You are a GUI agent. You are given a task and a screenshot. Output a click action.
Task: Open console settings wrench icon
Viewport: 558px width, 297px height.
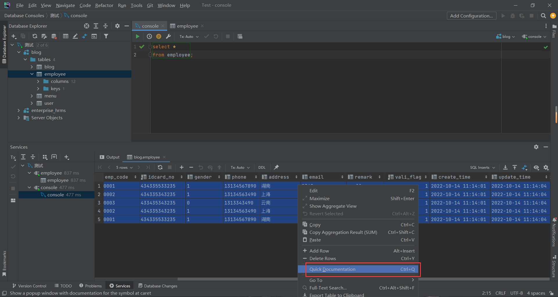coord(168,36)
